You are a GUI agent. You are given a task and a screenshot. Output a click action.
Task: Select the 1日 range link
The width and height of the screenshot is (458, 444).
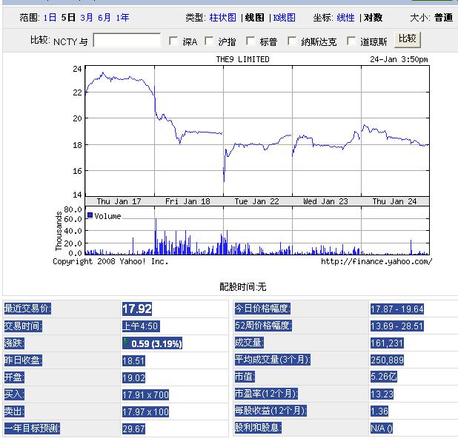click(50, 18)
